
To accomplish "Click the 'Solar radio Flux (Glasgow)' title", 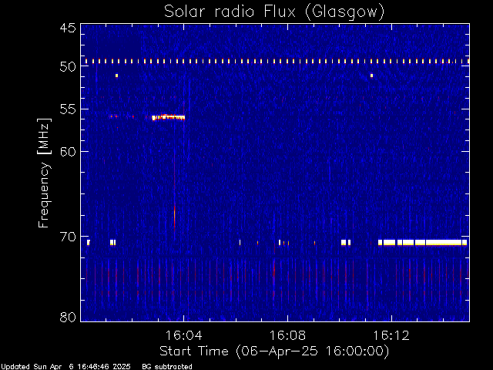I will tap(274, 12).
